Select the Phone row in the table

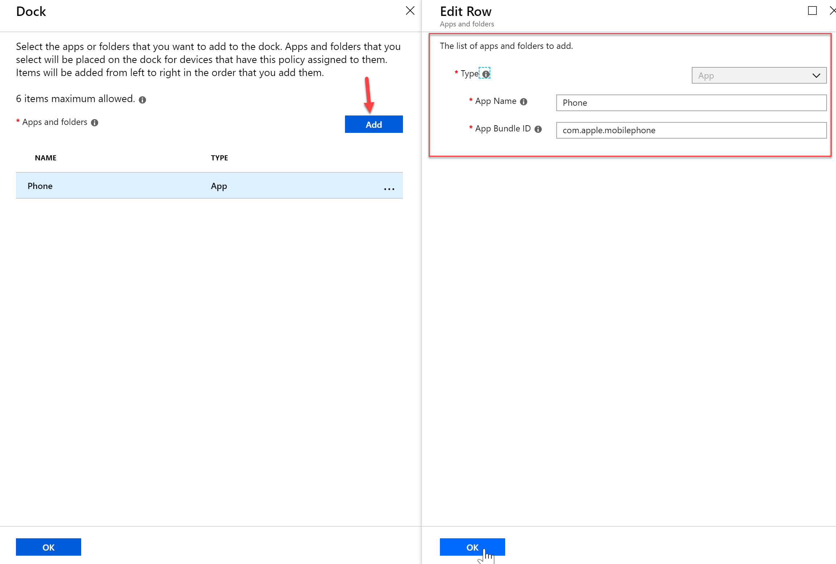[209, 186]
